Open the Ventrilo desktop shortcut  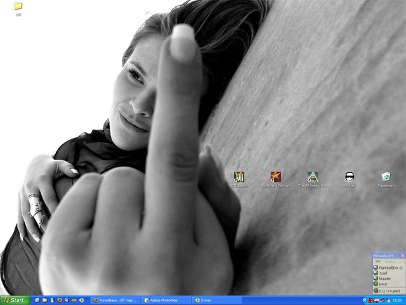coord(350,179)
